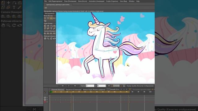The width and height of the screenshot is (198, 111).
Task: Switch to the Sequencer (Секвенция) tab
Action: coord(74,90)
